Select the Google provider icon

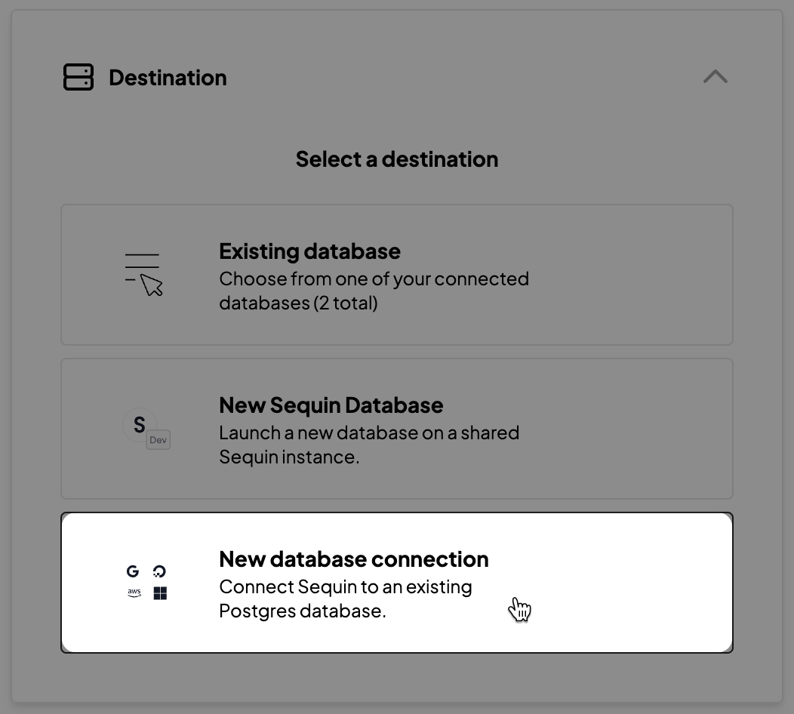pos(133,571)
